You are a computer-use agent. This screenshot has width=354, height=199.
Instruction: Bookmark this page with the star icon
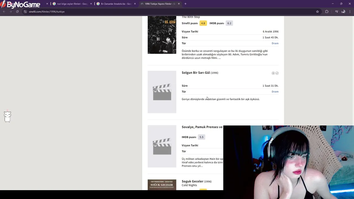(317, 12)
